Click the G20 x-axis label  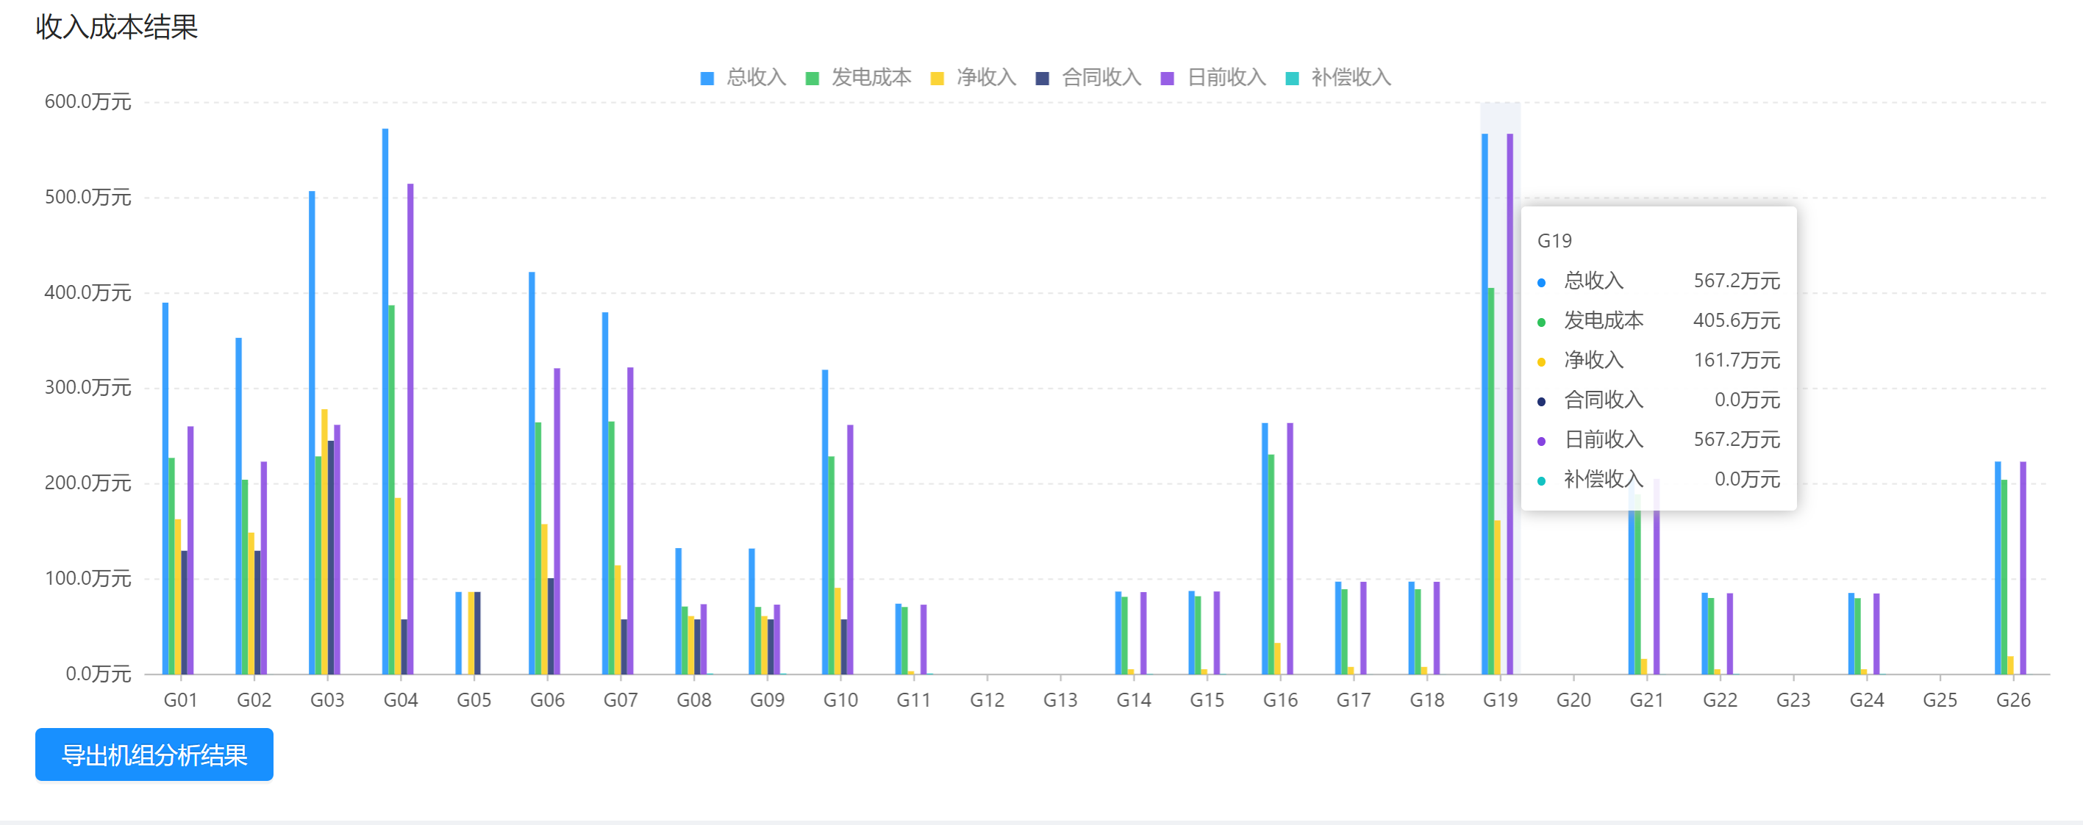(1573, 700)
